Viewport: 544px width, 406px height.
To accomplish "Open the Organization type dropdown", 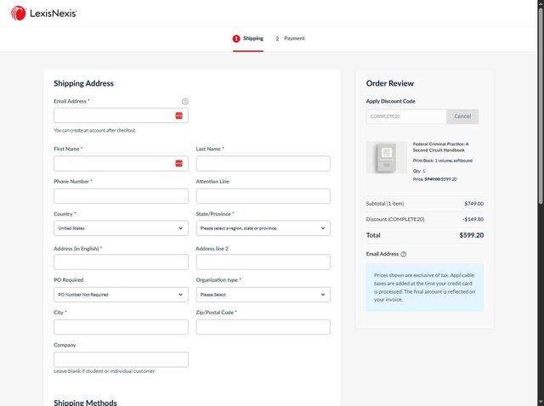I will click(x=263, y=295).
